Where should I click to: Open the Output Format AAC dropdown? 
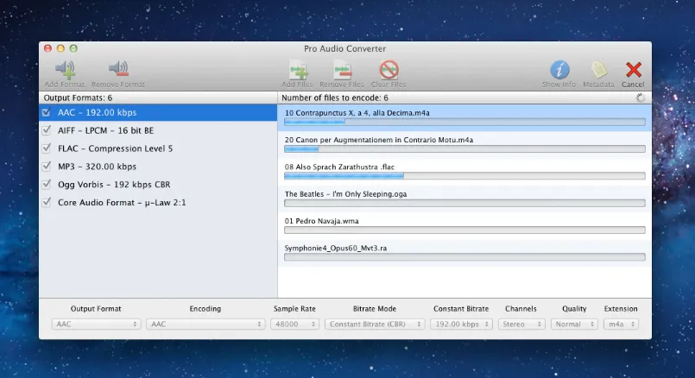click(x=96, y=324)
